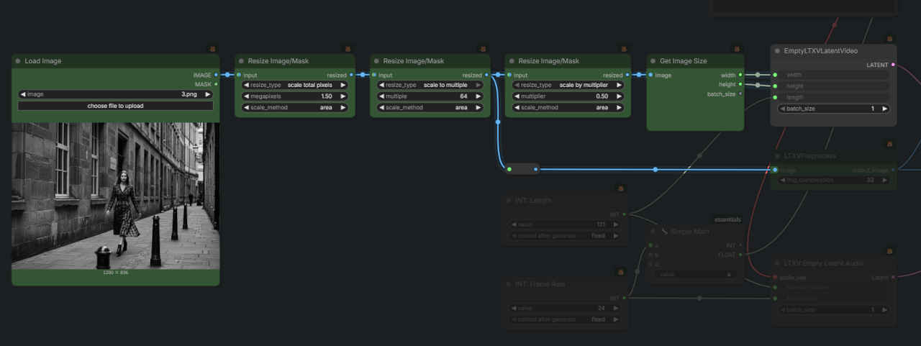
Task: Click the LATENT output port on EmptyLTXVLatentVideo
Action: pos(893,65)
